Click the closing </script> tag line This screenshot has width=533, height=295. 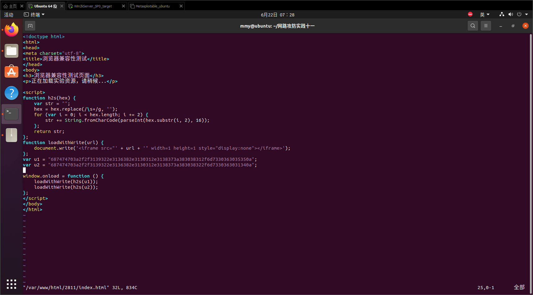click(35, 198)
